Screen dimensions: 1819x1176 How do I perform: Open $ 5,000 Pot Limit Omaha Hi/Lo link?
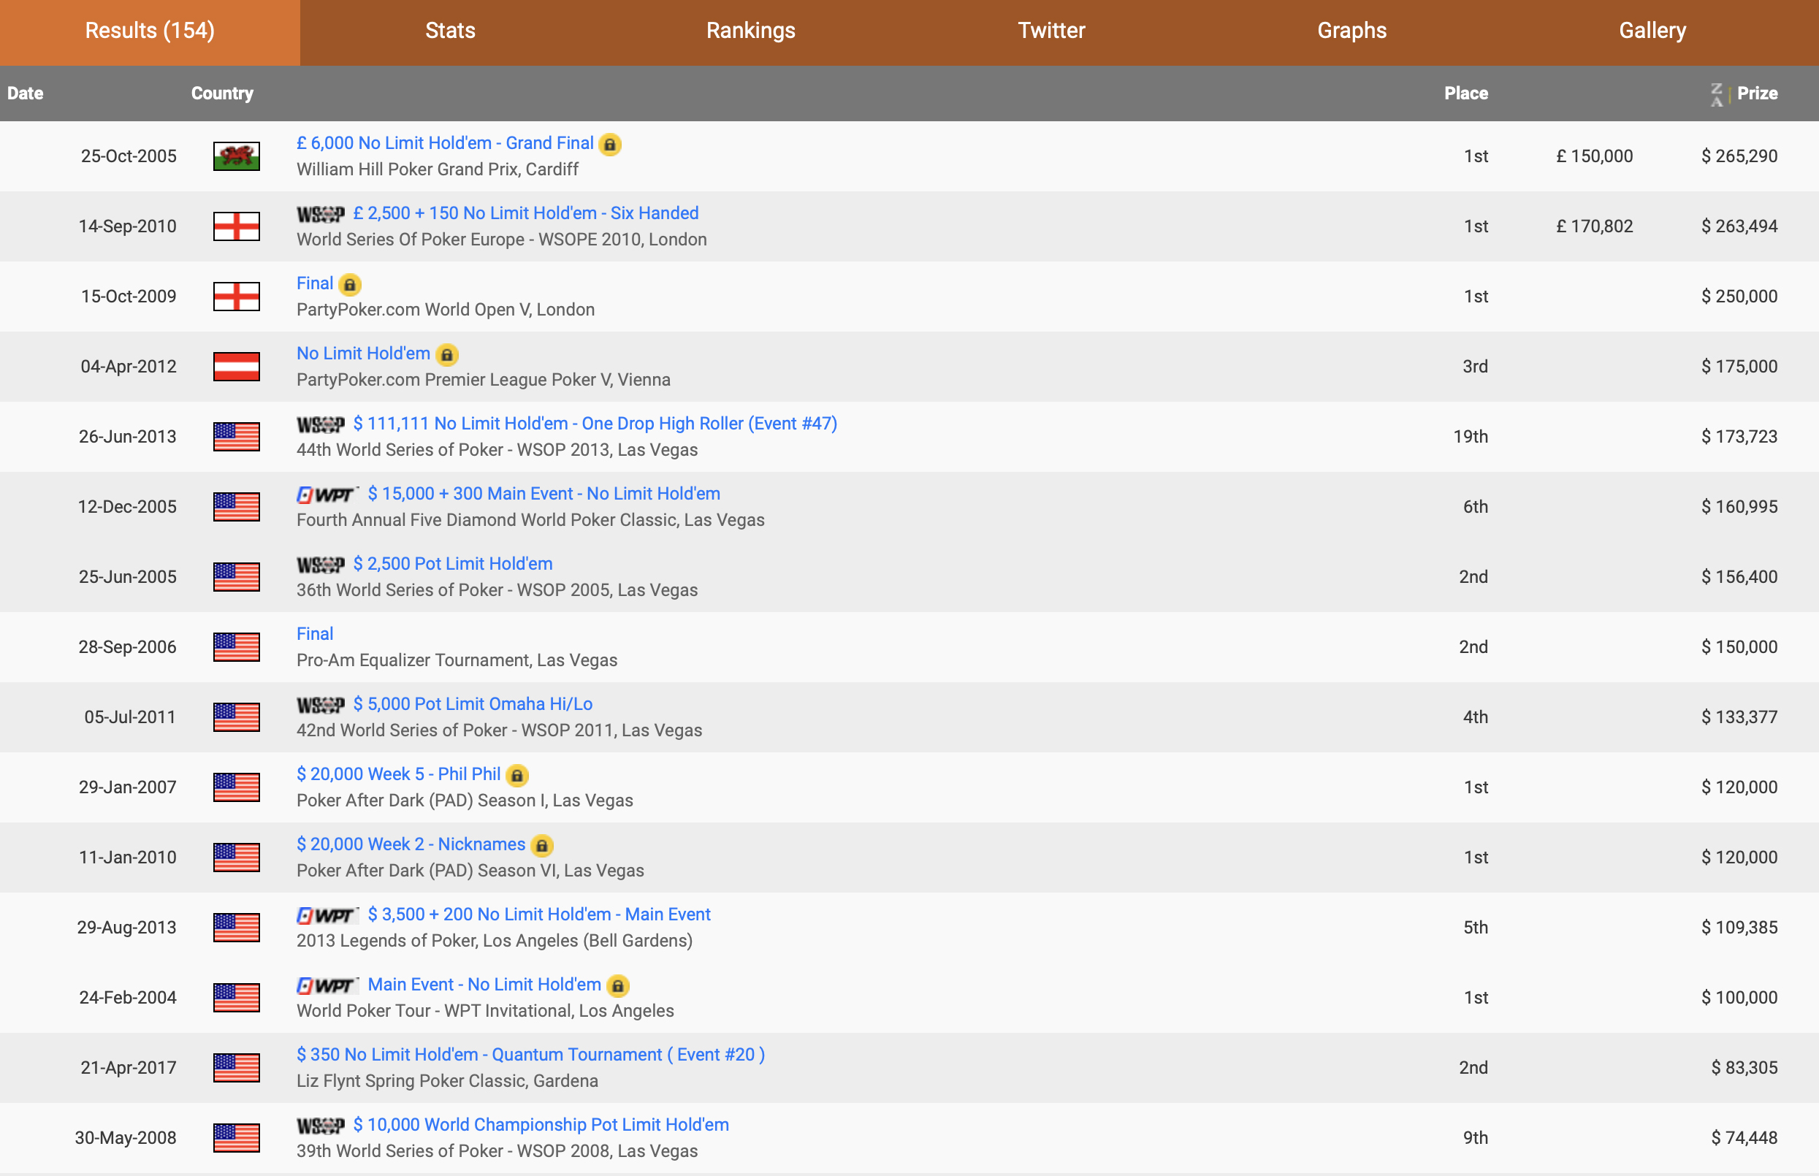(473, 705)
